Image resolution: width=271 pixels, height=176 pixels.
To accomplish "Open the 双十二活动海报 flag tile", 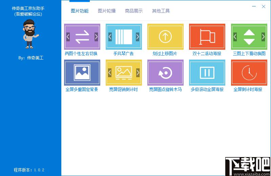I will (207, 37).
